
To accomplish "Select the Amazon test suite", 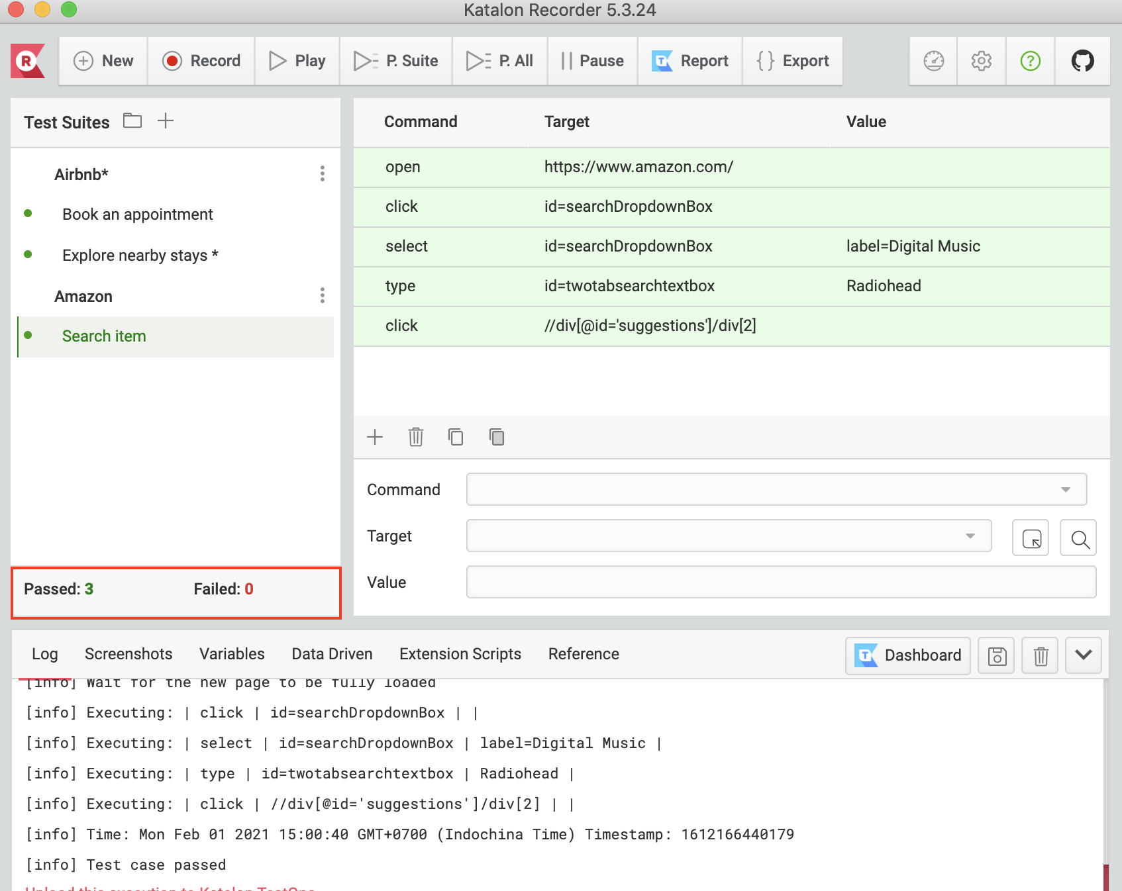I will click(83, 297).
